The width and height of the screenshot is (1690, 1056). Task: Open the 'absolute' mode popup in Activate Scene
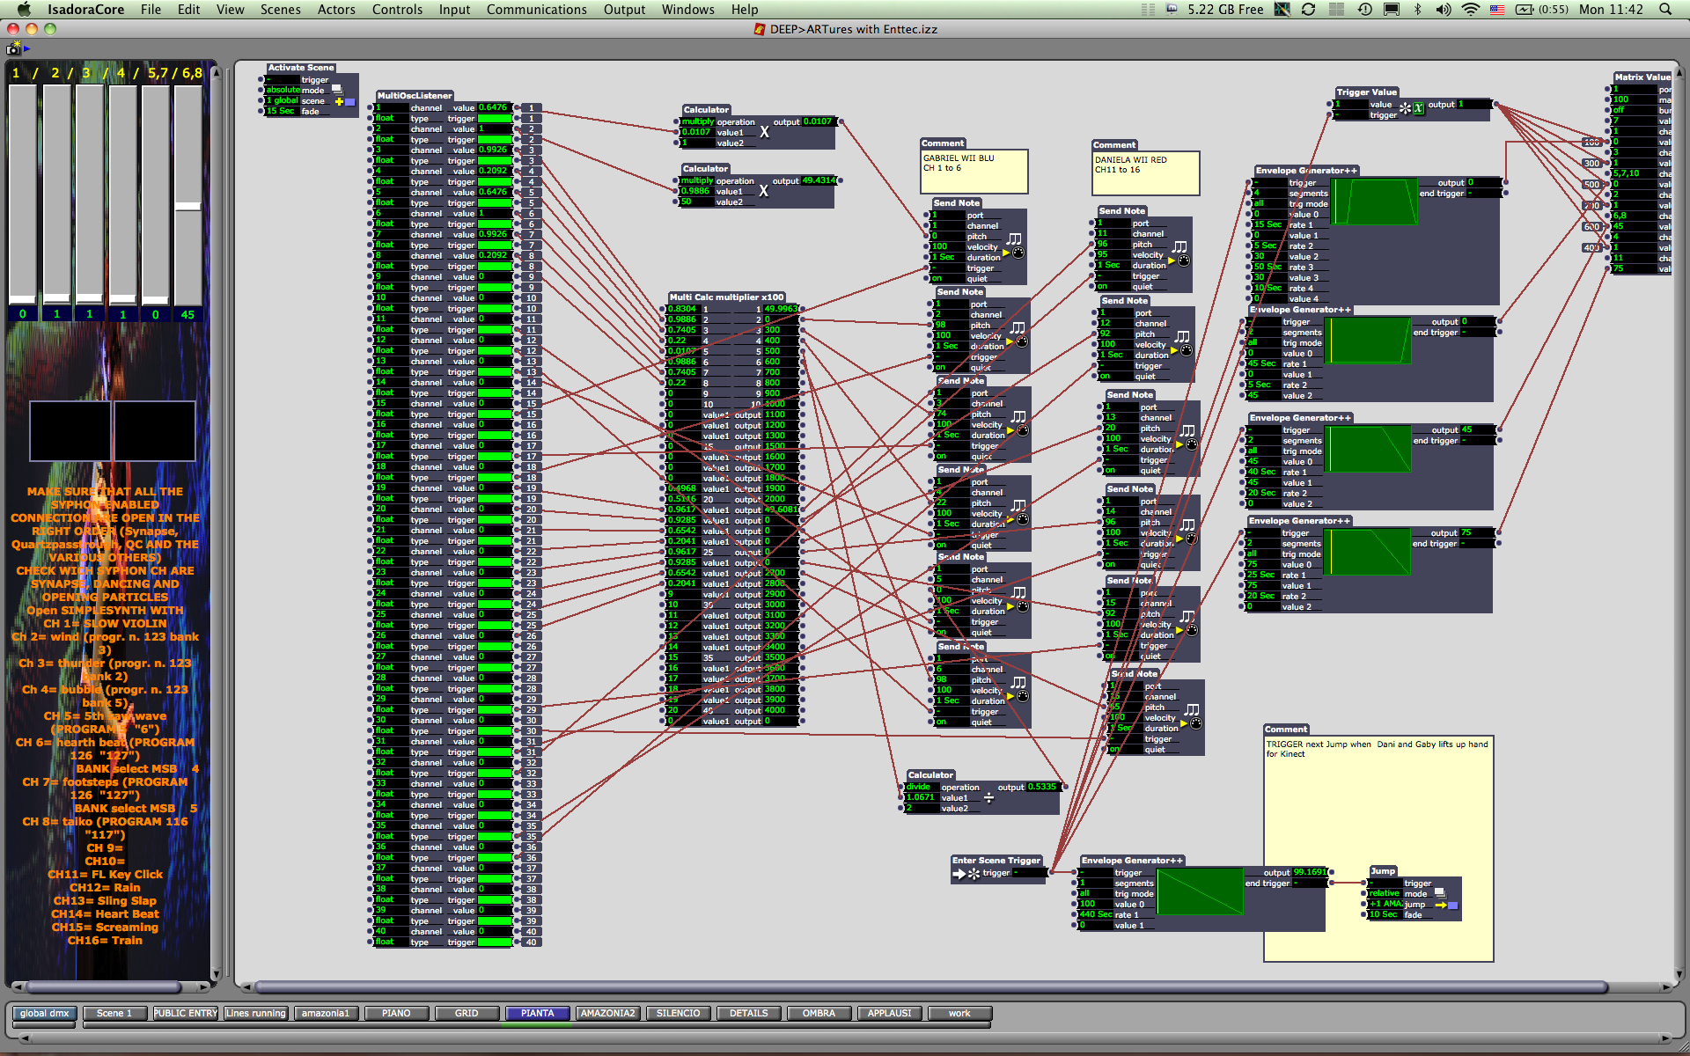(x=283, y=90)
